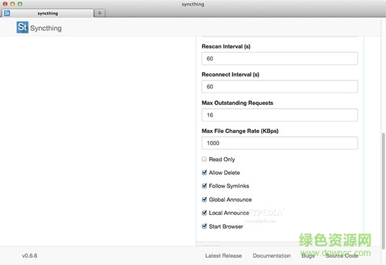Image resolution: width=386 pixels, height=265 pixels.
Task: Zoom the window with green button
Action: [20, 4]
